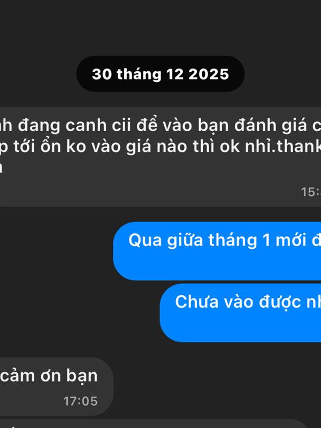The width and height of the screenshot is (321, 428).
Task: Tap the empty dark area above the date
Action: click(x=160, y=27)
